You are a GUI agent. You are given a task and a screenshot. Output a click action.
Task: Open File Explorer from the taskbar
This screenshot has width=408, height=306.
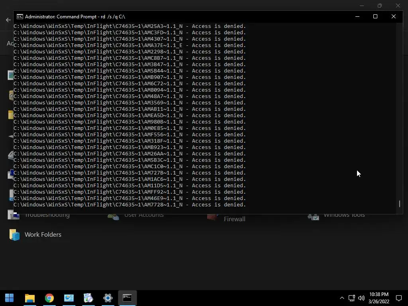click(29, 298)
